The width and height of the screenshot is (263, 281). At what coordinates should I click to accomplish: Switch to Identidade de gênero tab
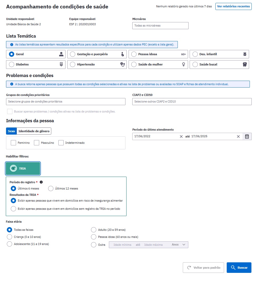click(x=34, y=131)
